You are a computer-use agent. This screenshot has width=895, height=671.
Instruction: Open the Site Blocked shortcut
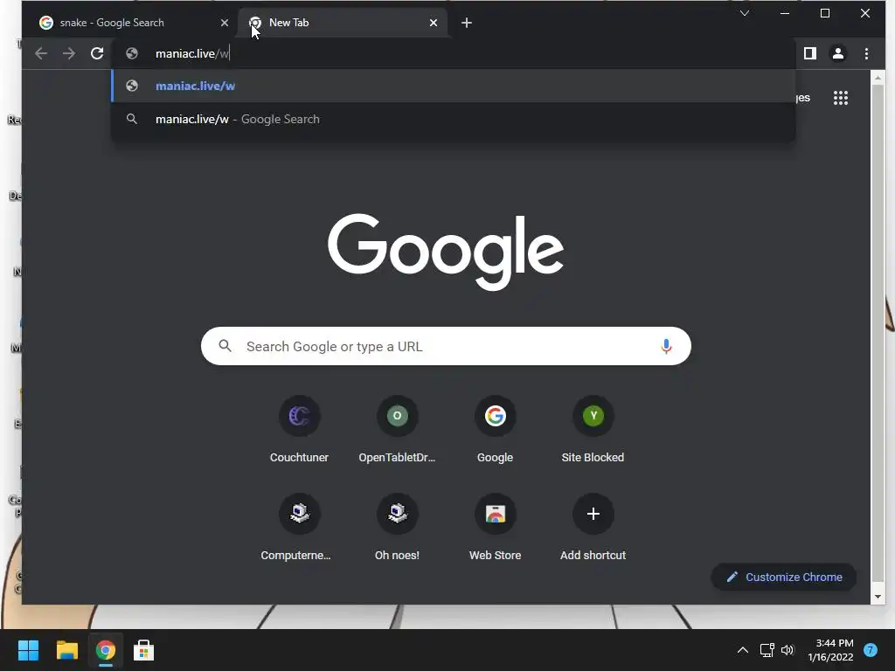click(x=593, y=428)
